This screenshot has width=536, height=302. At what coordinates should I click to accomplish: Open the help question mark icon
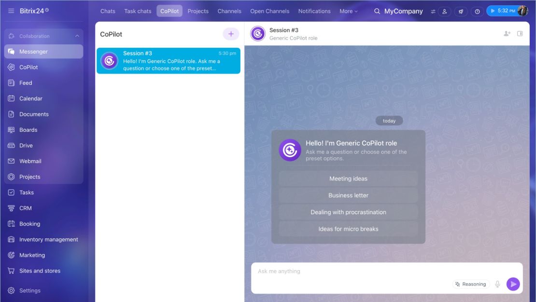tap(477, 11)
